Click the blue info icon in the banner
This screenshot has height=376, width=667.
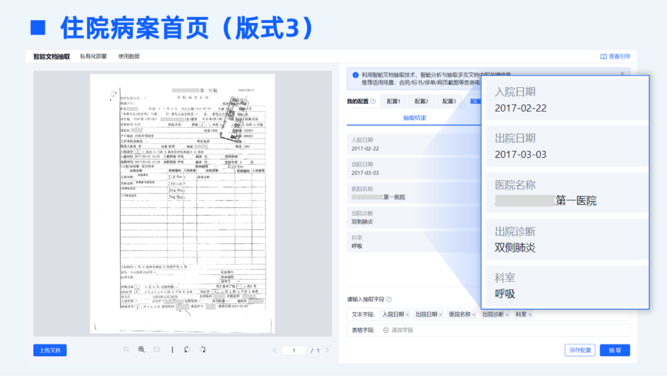pyautogui.click(x=355, y=75)
